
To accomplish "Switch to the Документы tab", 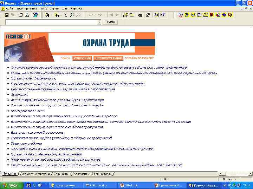I will click(x=61, y=174).
